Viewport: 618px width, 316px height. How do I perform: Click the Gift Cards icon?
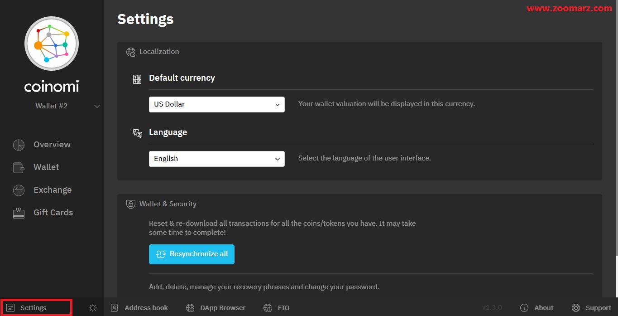pyautogui.click(x=19, y=213)
